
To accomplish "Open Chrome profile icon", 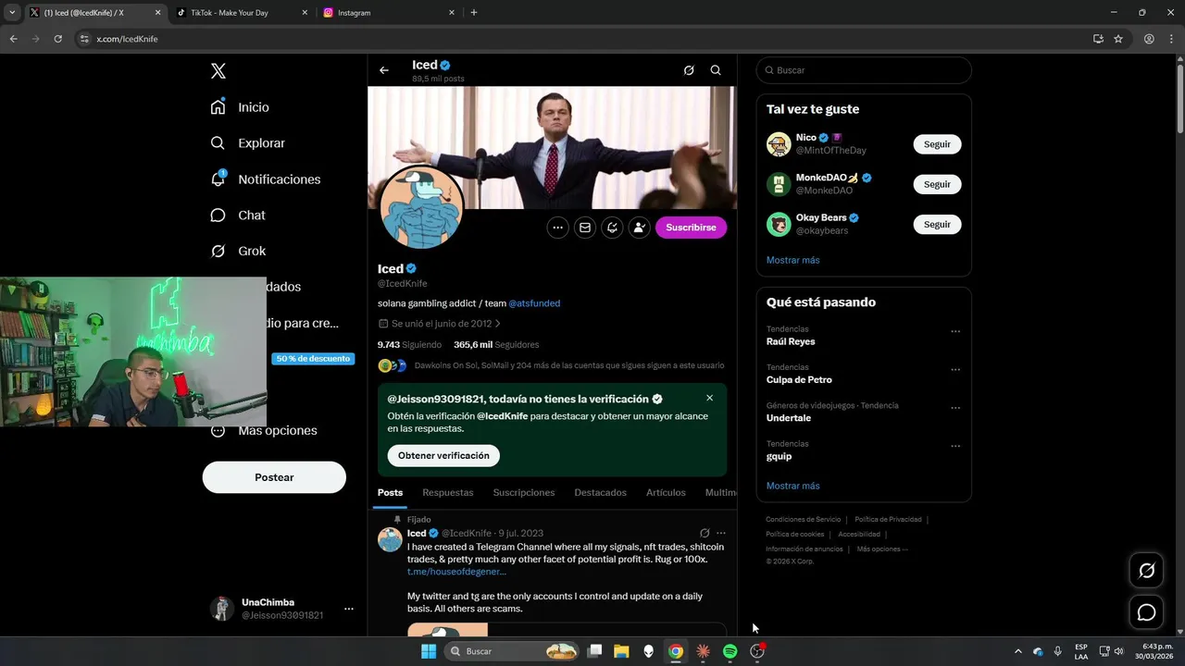I will [x=1149, y=39].
